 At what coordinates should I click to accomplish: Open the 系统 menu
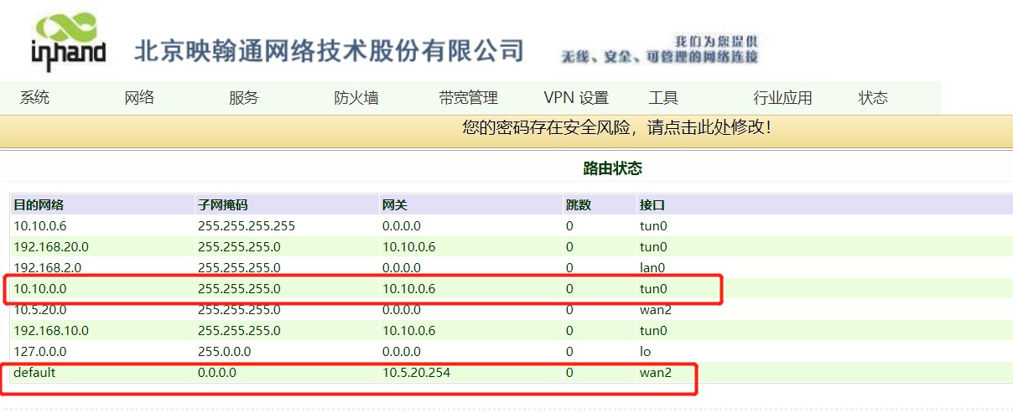point(35,98)
